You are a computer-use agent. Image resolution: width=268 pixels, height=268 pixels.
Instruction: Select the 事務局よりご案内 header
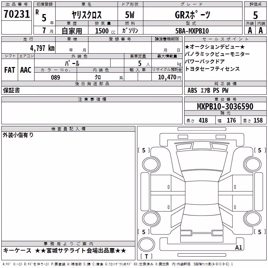pyautogui.click(x=68, y=244)
